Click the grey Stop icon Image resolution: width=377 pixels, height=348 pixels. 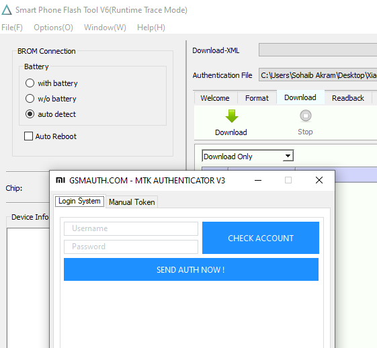click(306, 116)
